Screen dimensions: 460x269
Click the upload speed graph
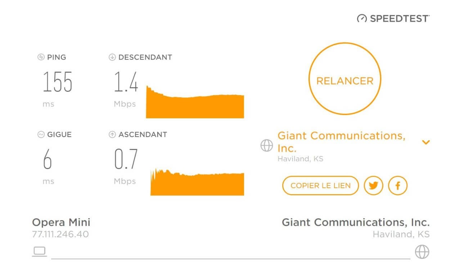[x=197, y=182]
